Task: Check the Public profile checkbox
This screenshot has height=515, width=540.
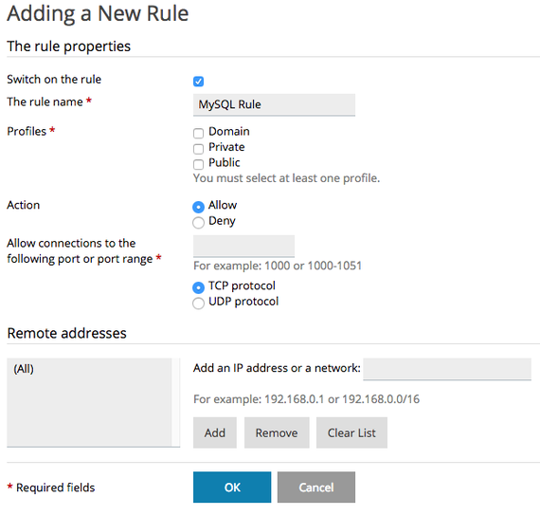Action: point(198,164)
